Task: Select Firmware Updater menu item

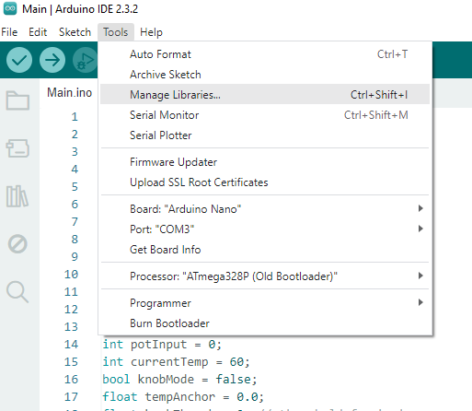Action: click(265, 162)
